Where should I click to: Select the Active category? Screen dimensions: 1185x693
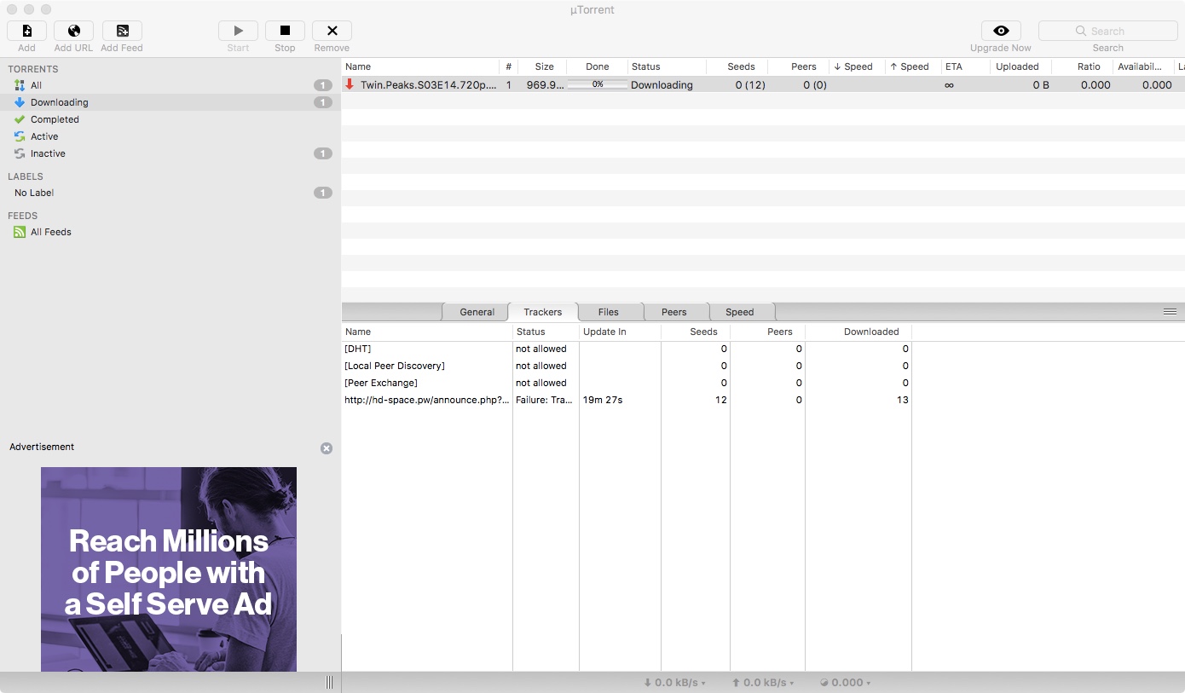(x=171, y=136)
